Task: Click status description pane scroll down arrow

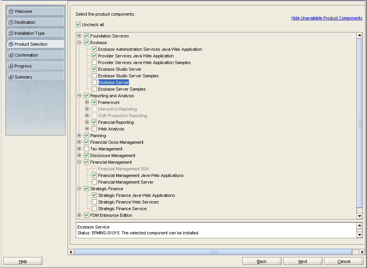Action: 360,235
